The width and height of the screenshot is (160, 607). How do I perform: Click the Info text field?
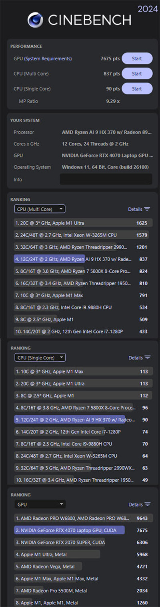[x=106, y=179]
